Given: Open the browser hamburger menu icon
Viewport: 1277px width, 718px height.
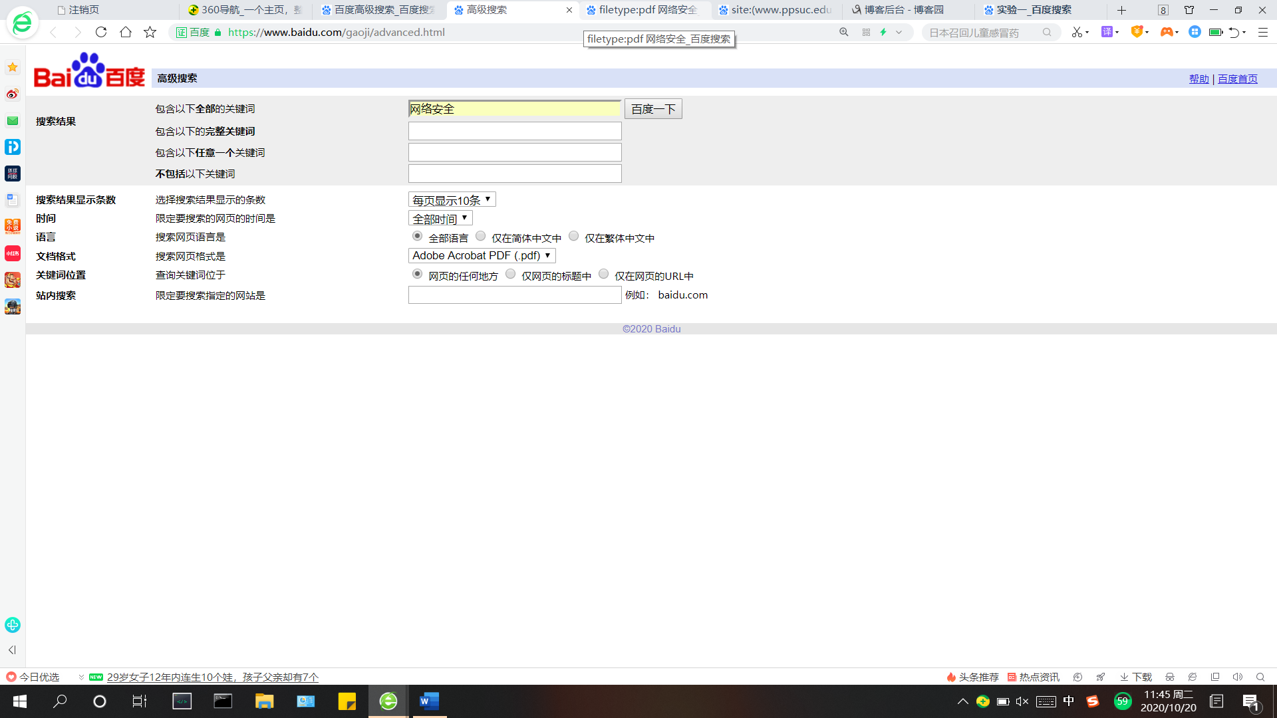Looking at the screenshot, I should pyautogui.click(x=1263, y=32).
